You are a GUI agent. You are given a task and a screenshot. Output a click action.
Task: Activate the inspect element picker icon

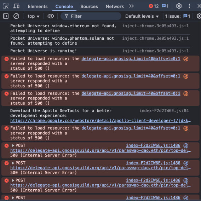[x=6, y=6]
